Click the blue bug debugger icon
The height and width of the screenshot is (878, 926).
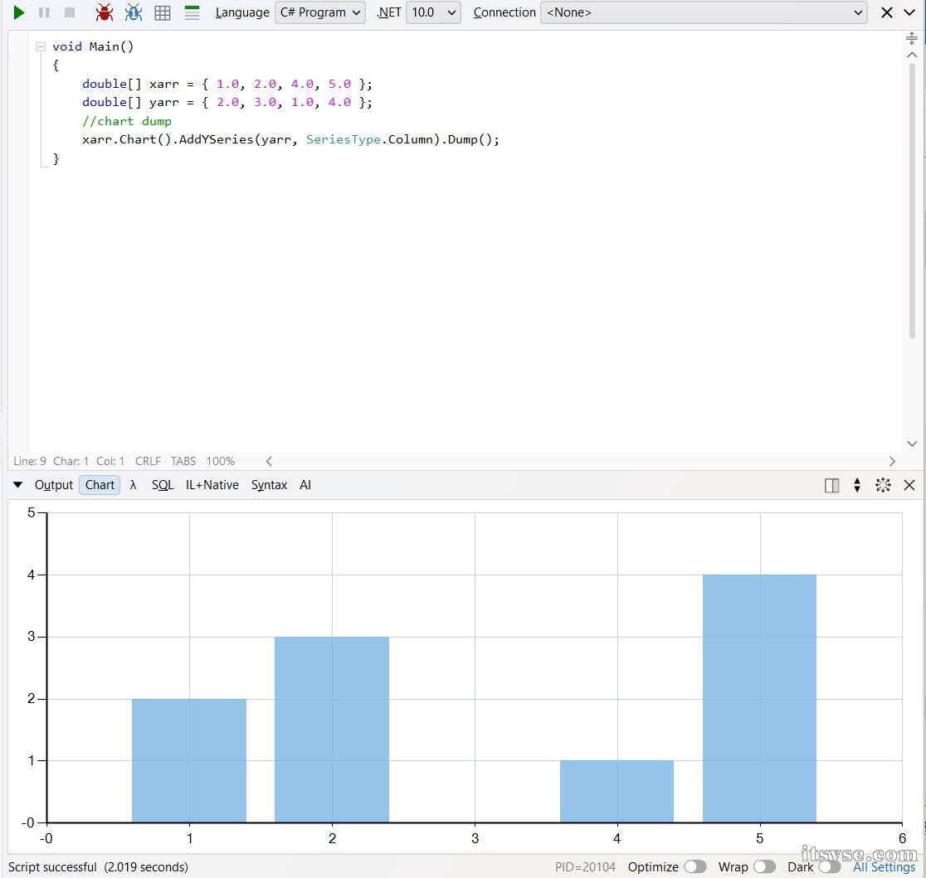tap(133, 12)
